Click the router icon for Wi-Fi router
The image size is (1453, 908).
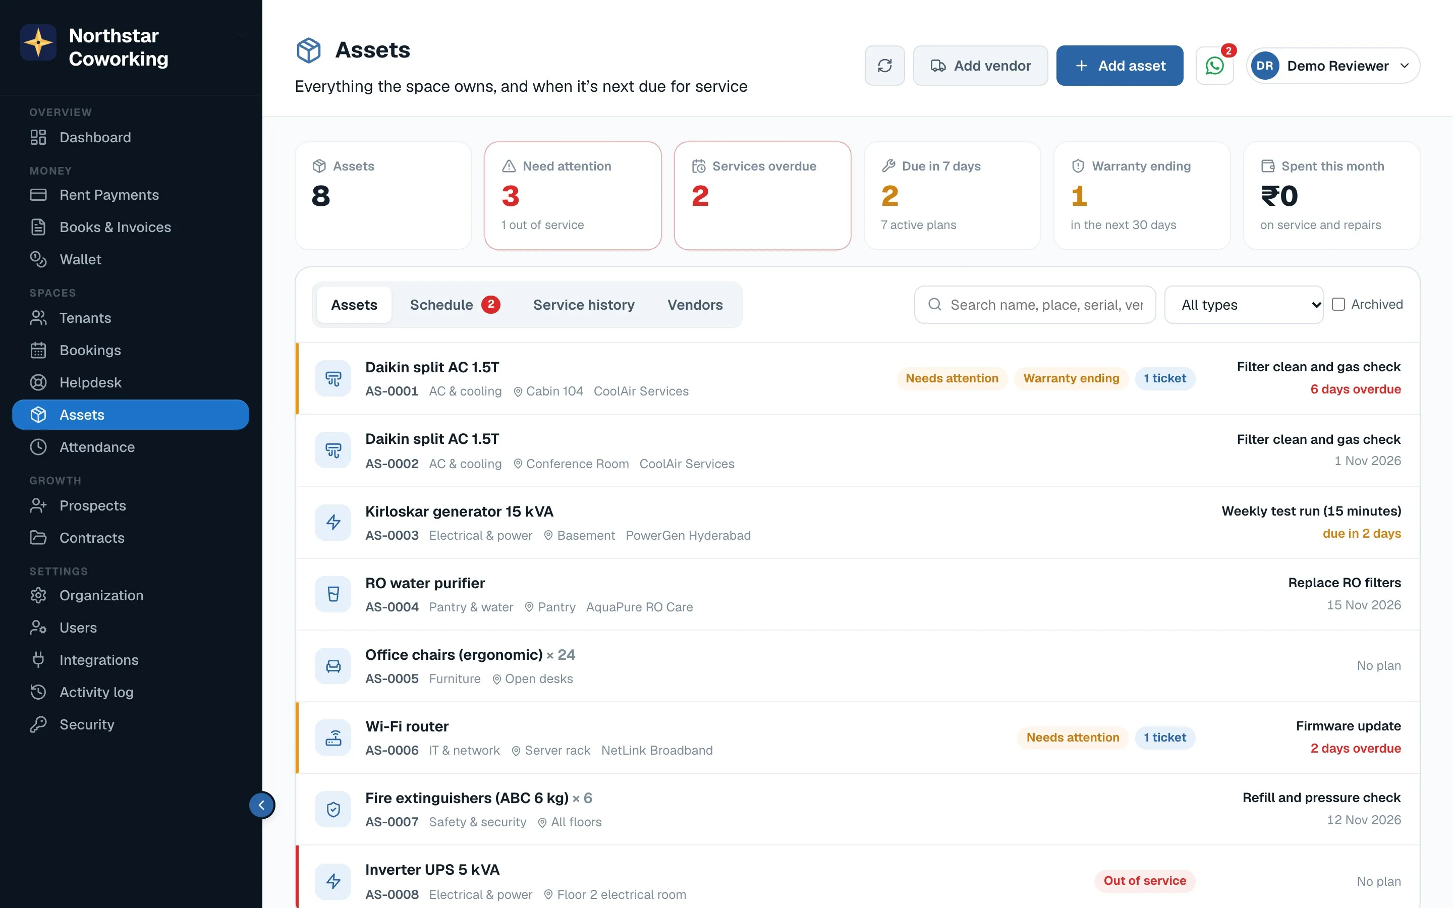[333, 737]
